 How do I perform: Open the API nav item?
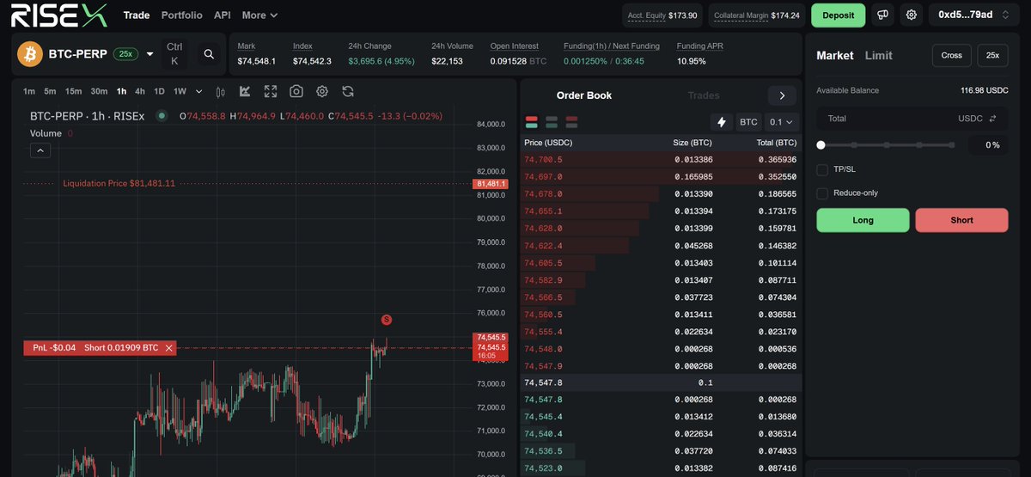[223, 15]
